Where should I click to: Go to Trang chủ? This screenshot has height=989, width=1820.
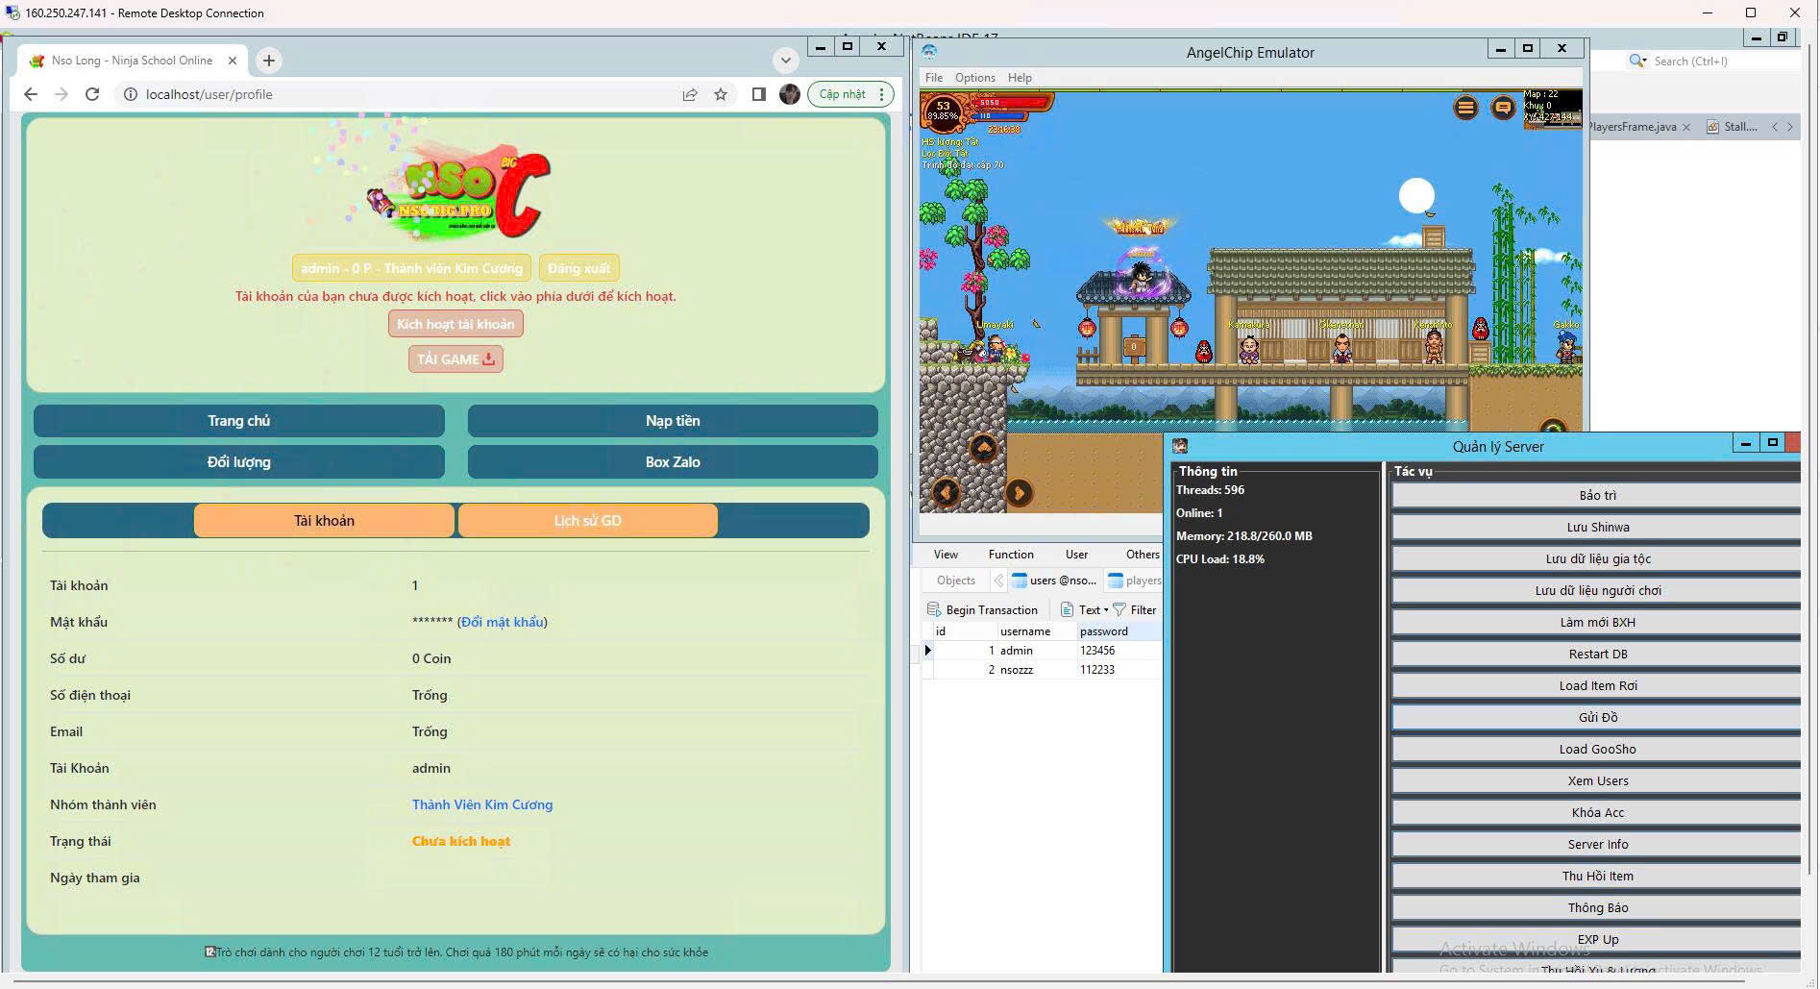pyautogui.click(x=238, y=421)
